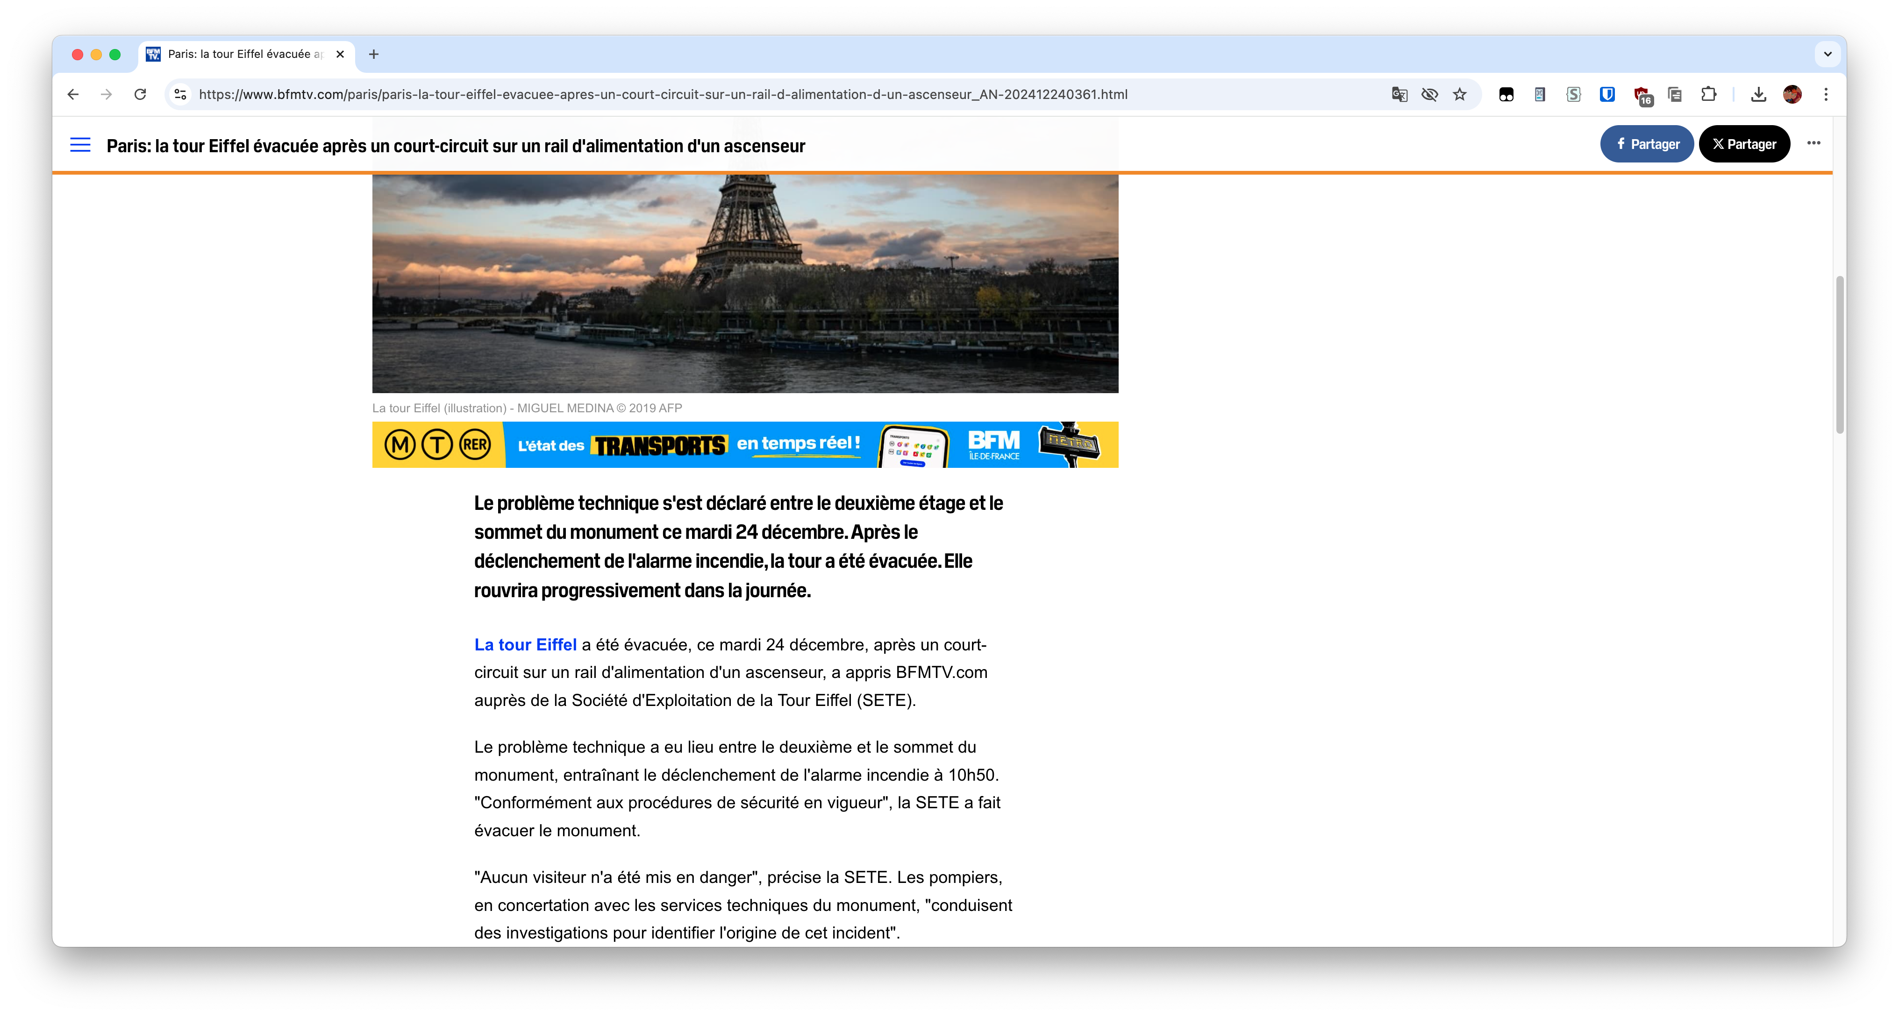Viewport: 1899px width, 1016px height.
Task: Open the Bitwarden extension
Action: [x=1607, y=94]
